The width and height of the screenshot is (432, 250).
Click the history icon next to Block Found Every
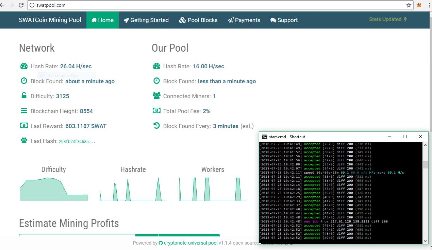156,126
